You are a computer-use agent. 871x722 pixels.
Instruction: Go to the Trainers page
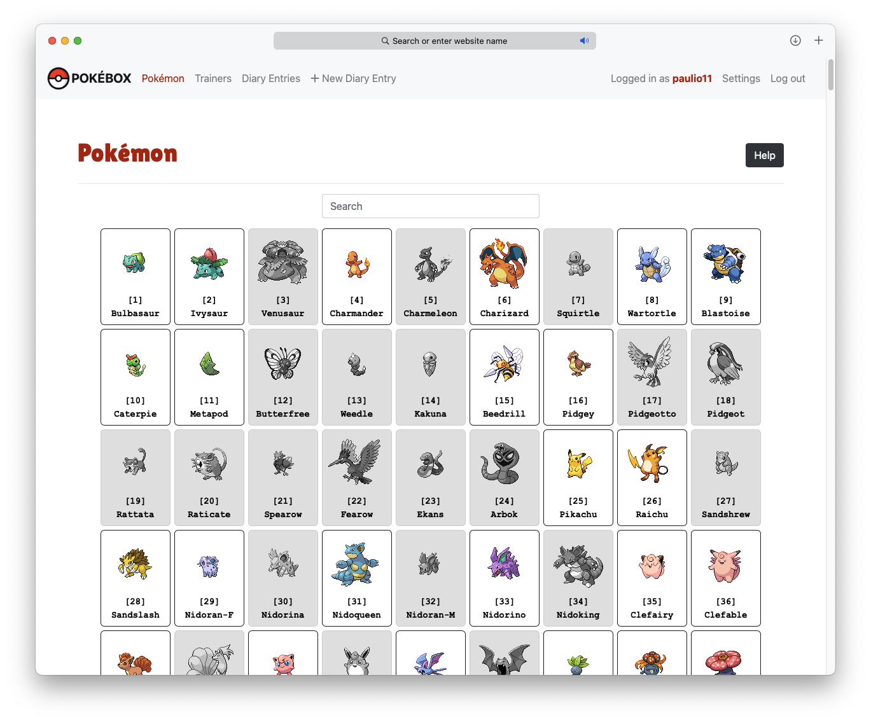pyautogui.click(x=213, y=78)
